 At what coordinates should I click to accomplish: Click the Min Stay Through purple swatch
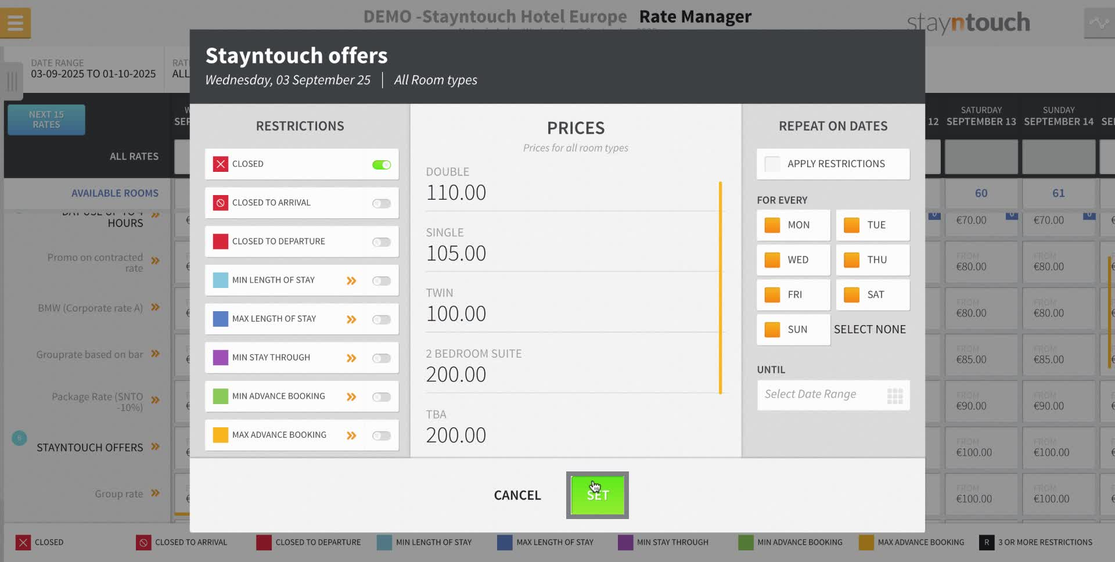[x=221, y=358]
